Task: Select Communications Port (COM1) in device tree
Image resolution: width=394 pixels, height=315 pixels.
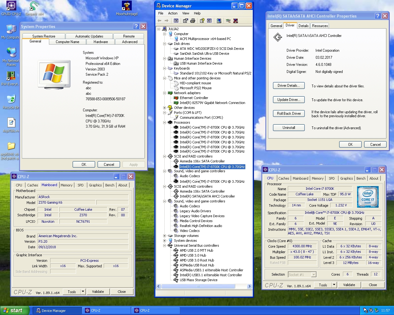Action: pyautogui.click(x=201, y=118)
